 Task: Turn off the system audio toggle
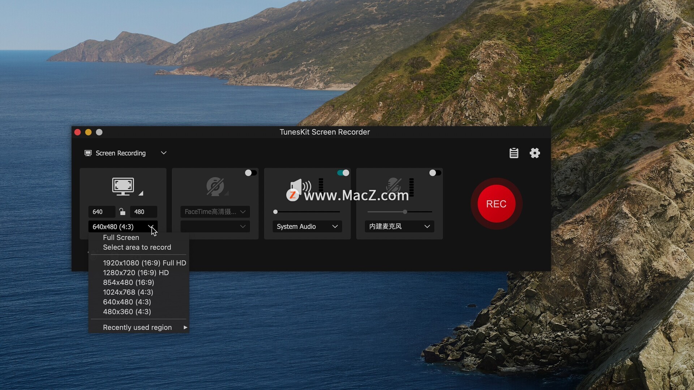343,173
